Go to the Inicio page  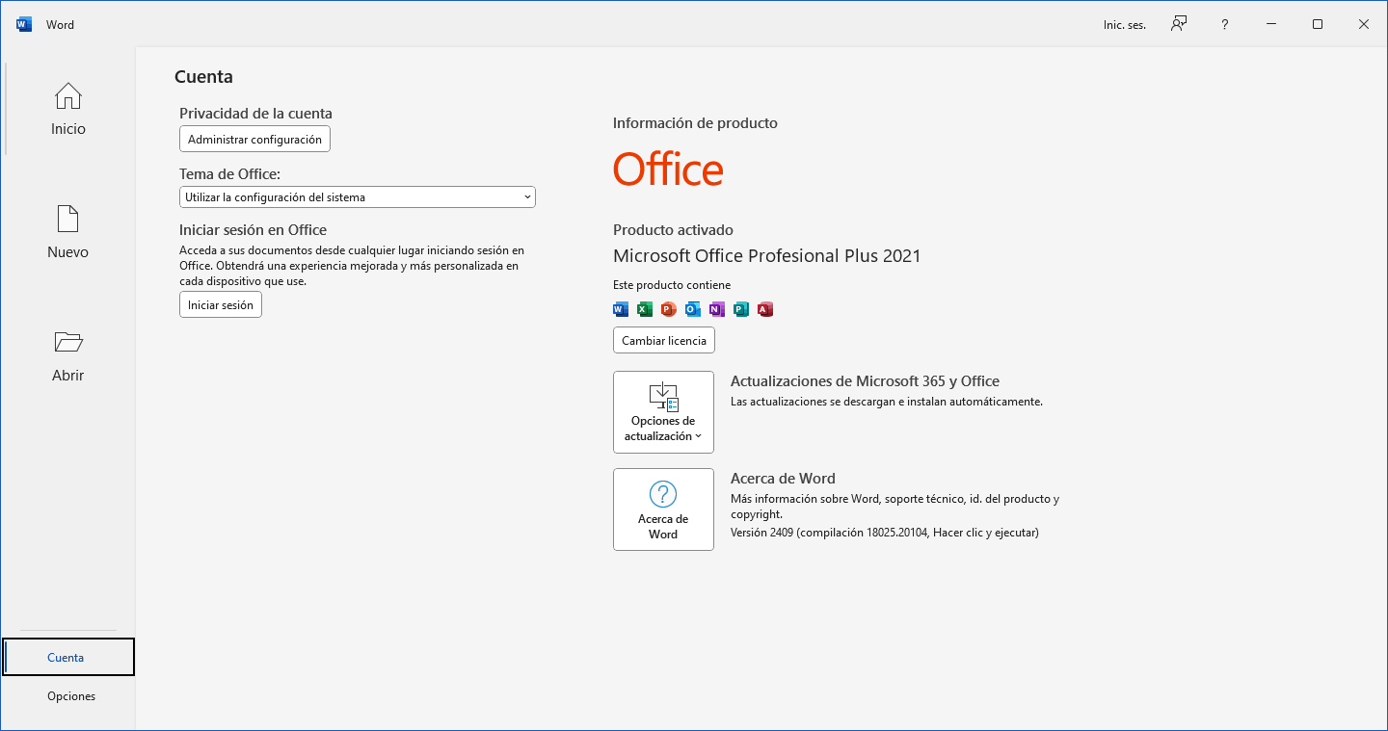(x=68, y=109)
